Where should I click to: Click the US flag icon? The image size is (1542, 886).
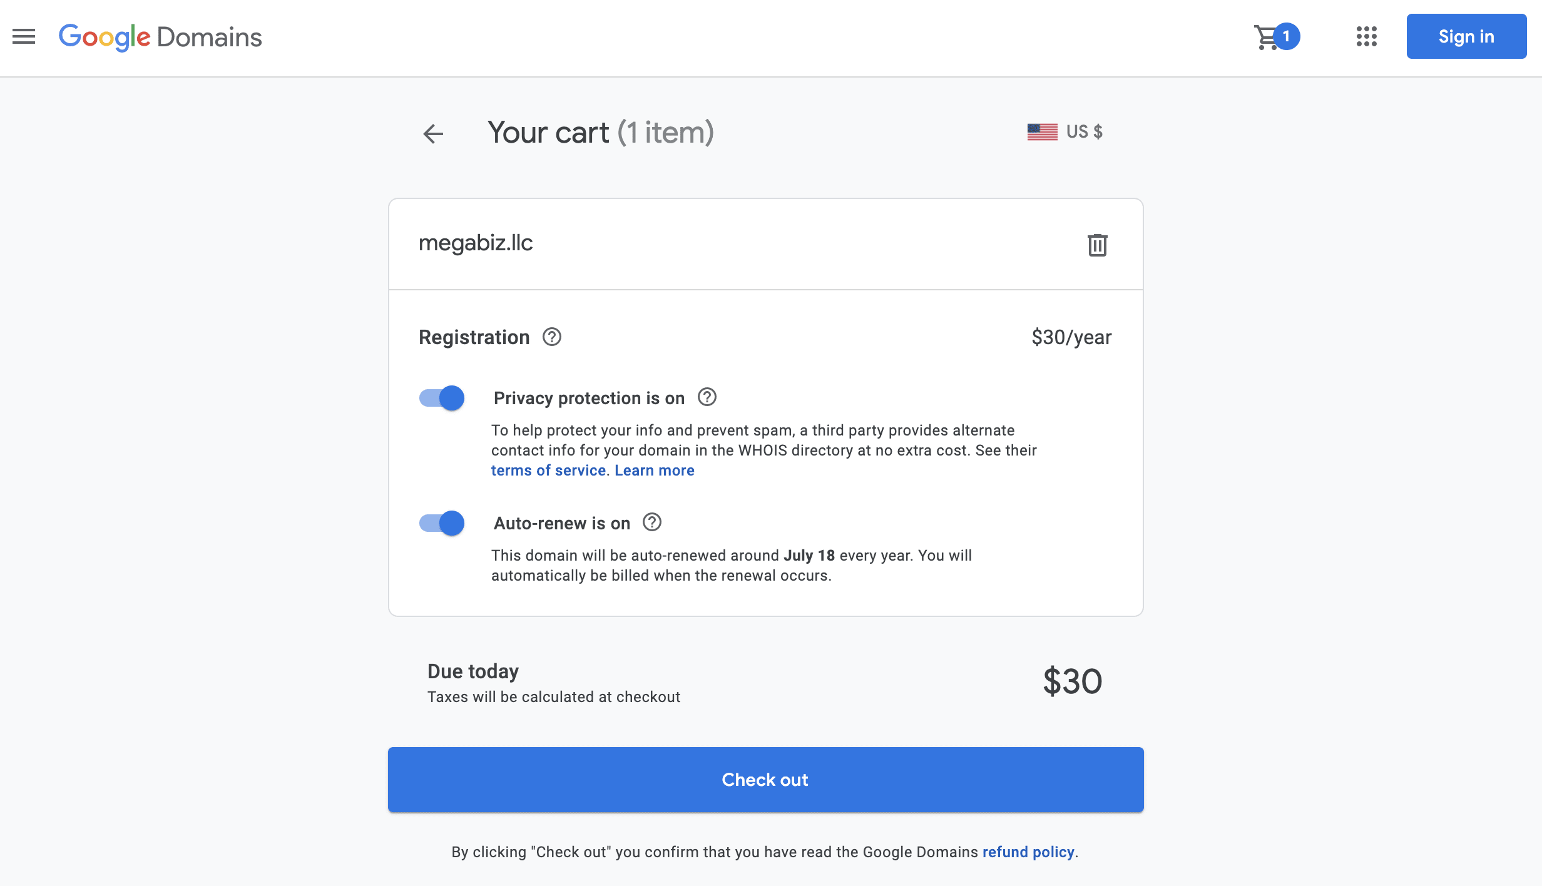1042,132
